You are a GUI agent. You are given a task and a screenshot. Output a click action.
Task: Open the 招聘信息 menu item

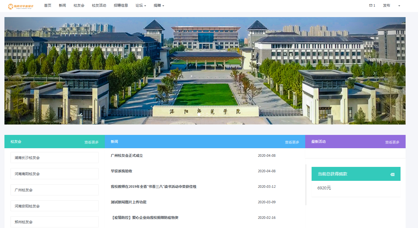tap(121, 5)
